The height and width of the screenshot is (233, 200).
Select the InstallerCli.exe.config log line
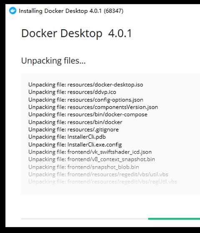point(75,144)
